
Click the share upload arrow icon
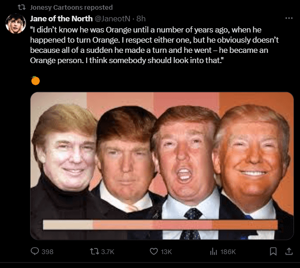coord(288,251)
